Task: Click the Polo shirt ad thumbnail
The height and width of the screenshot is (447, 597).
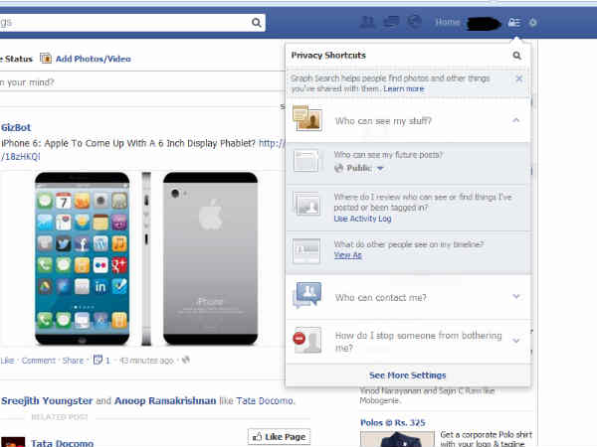Action: pos(397,439)
